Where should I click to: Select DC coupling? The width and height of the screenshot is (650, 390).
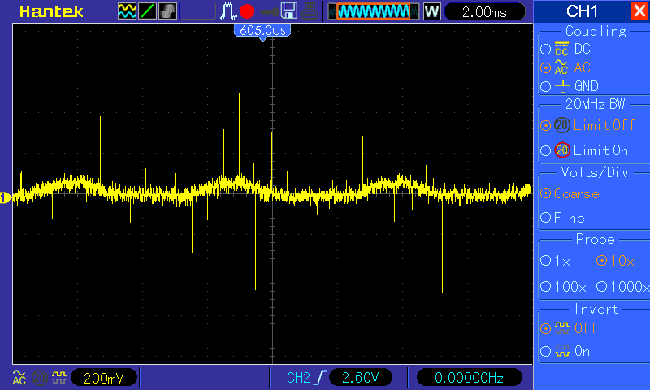point(565,49)
